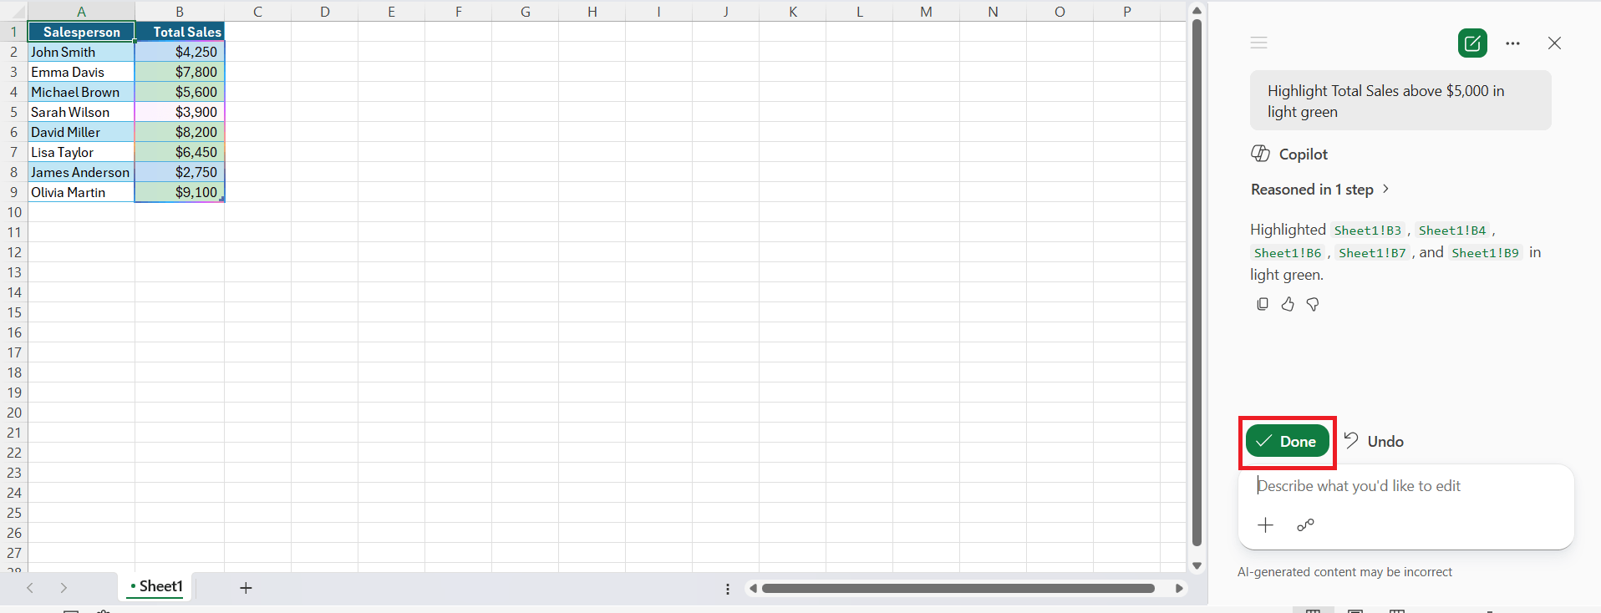Image resolution: width=1601 pixels, height=613 pixels.
Task: Select the Sarah Wilson cell
Action: pyautogui.click(x=81, y=112)
